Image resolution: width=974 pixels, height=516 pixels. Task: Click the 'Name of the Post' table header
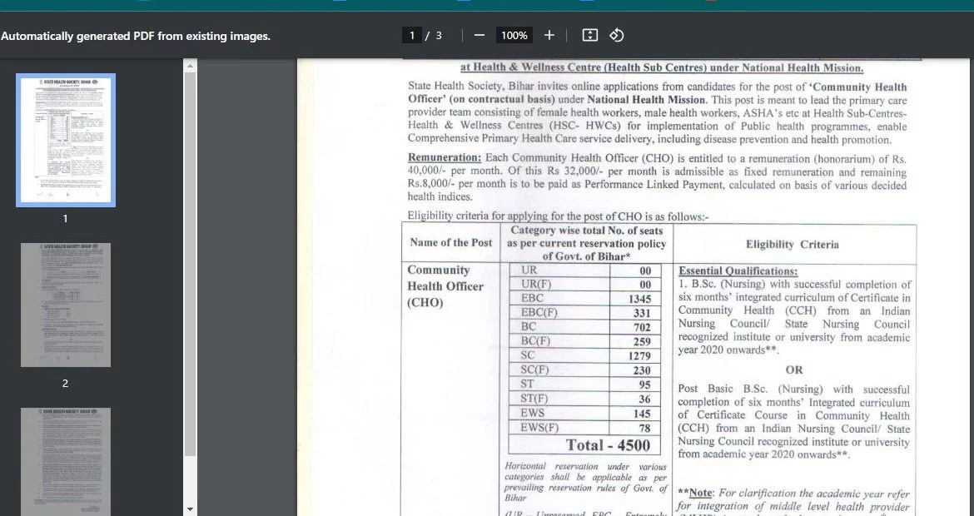(451, 243)
